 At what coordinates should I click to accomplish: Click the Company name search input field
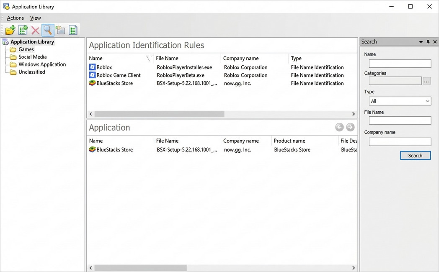[x=400, y=142]
